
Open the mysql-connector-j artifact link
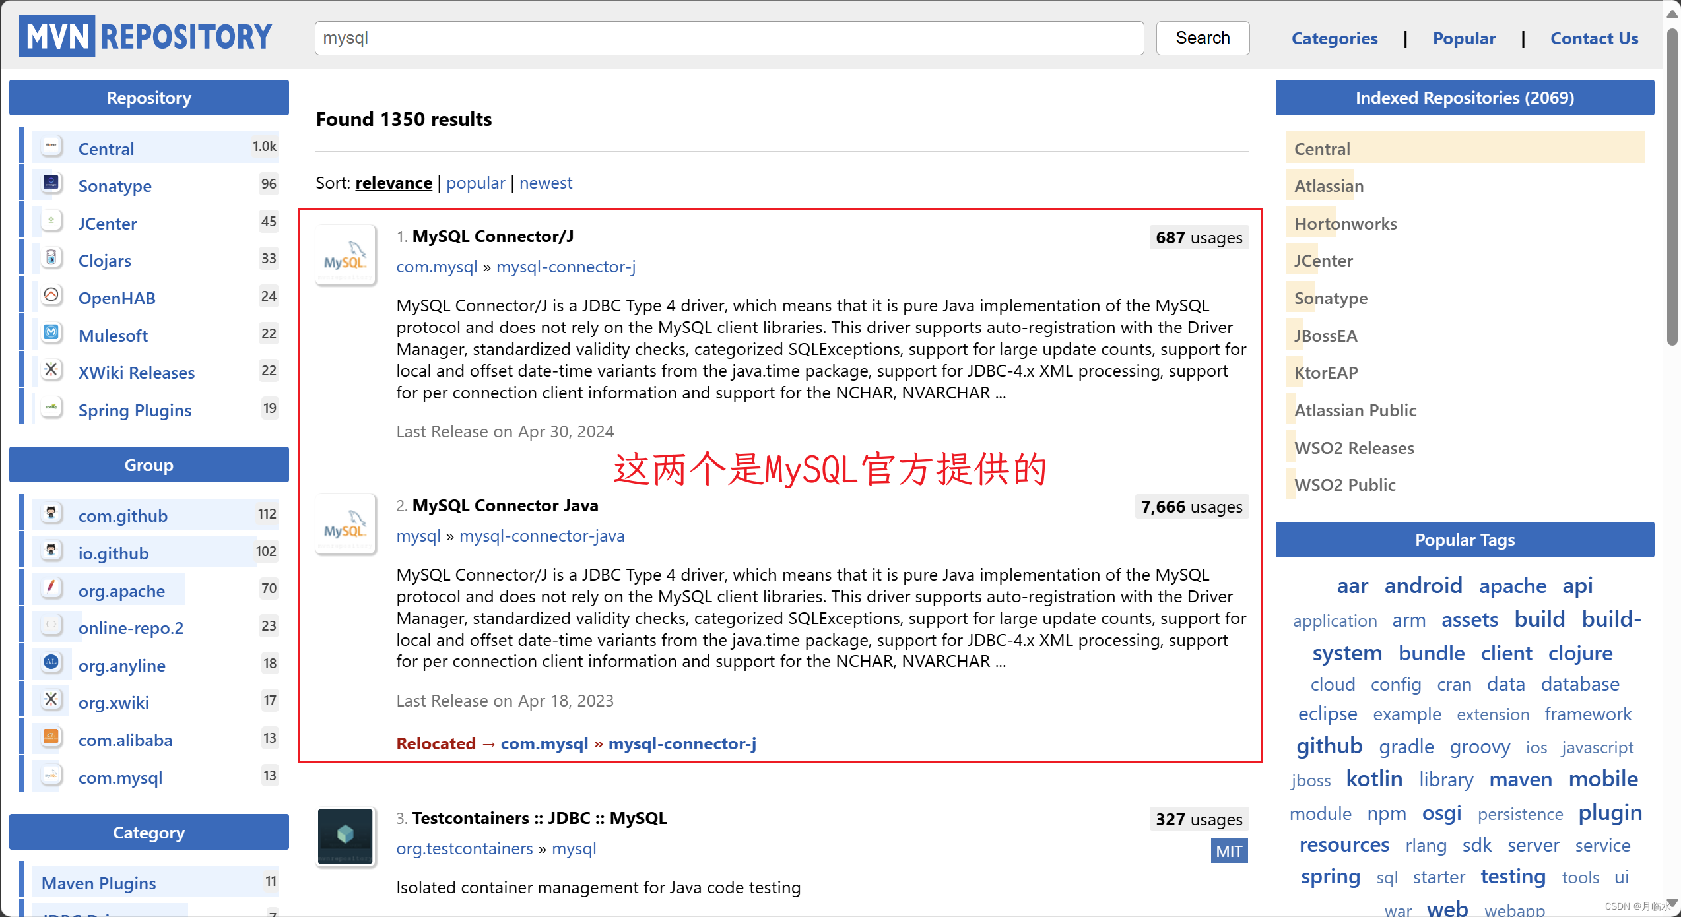(x=566, y=267)
